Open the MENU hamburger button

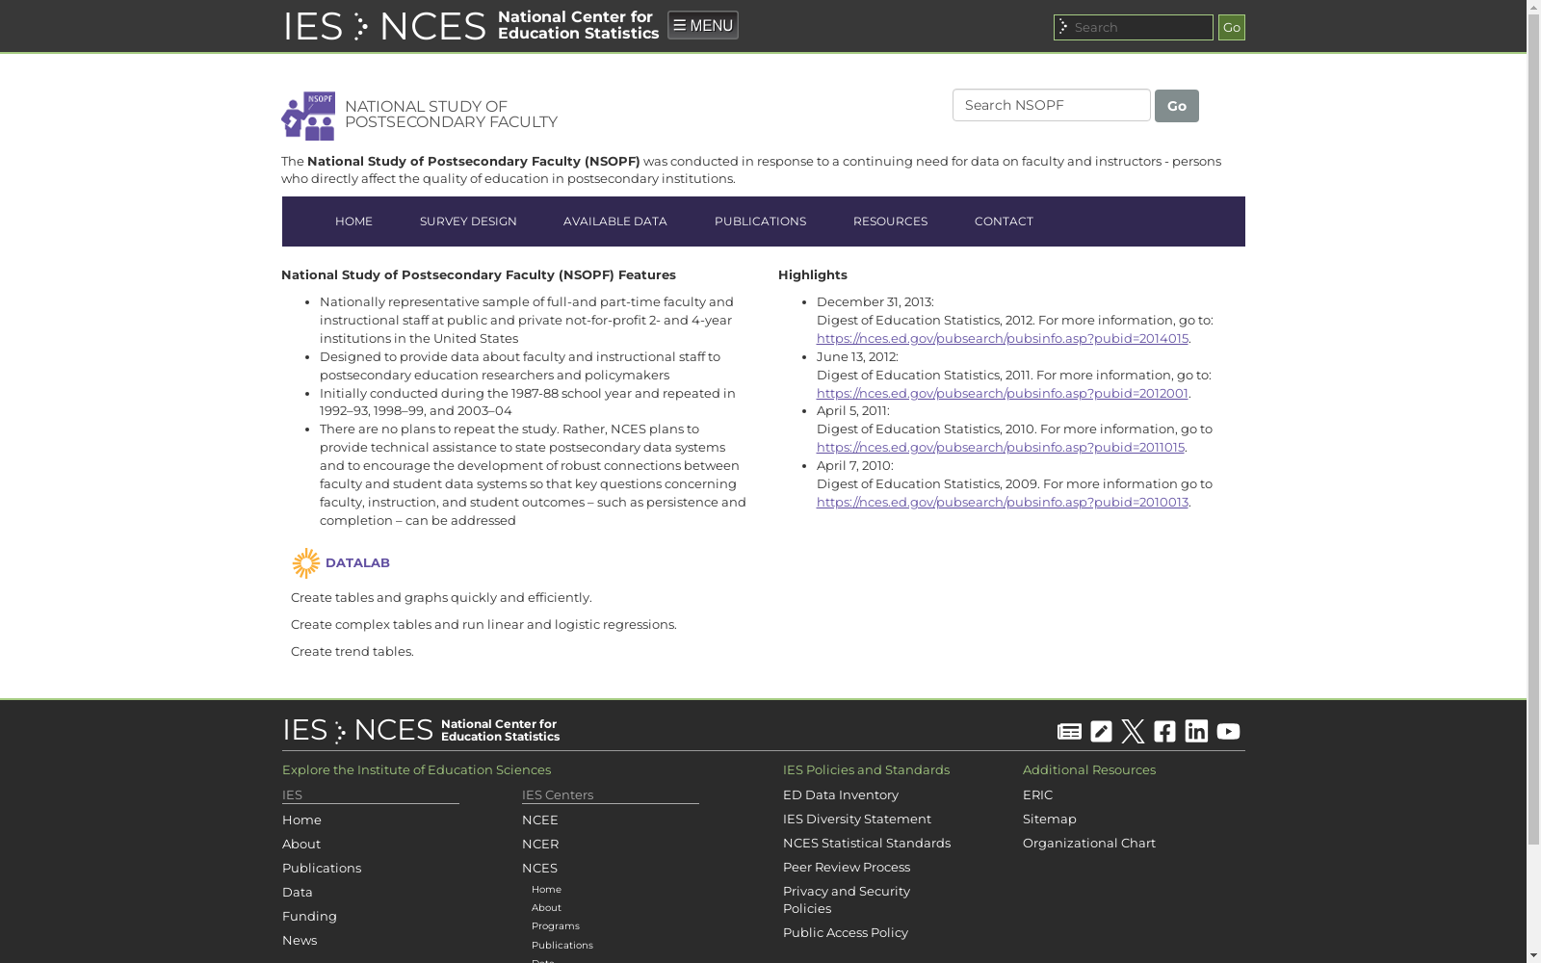click(x=703, y=25)
